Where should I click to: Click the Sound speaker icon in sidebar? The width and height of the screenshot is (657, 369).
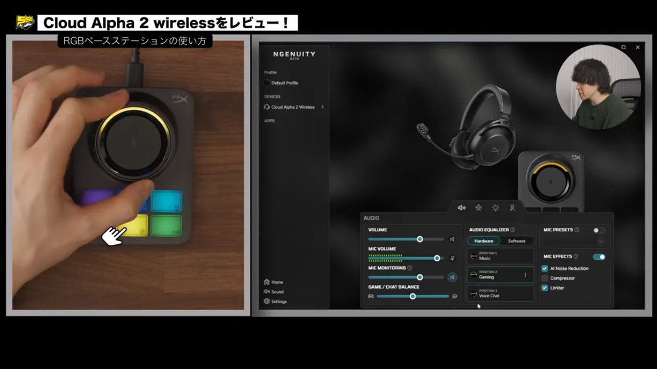coord(266,292)
